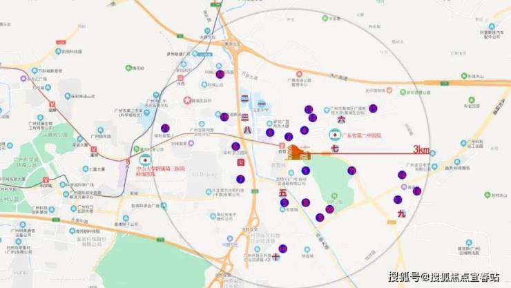Click the 黄埔区政府 text label
The width and height of the screenshot is (511, 288).
pos(202,101)
